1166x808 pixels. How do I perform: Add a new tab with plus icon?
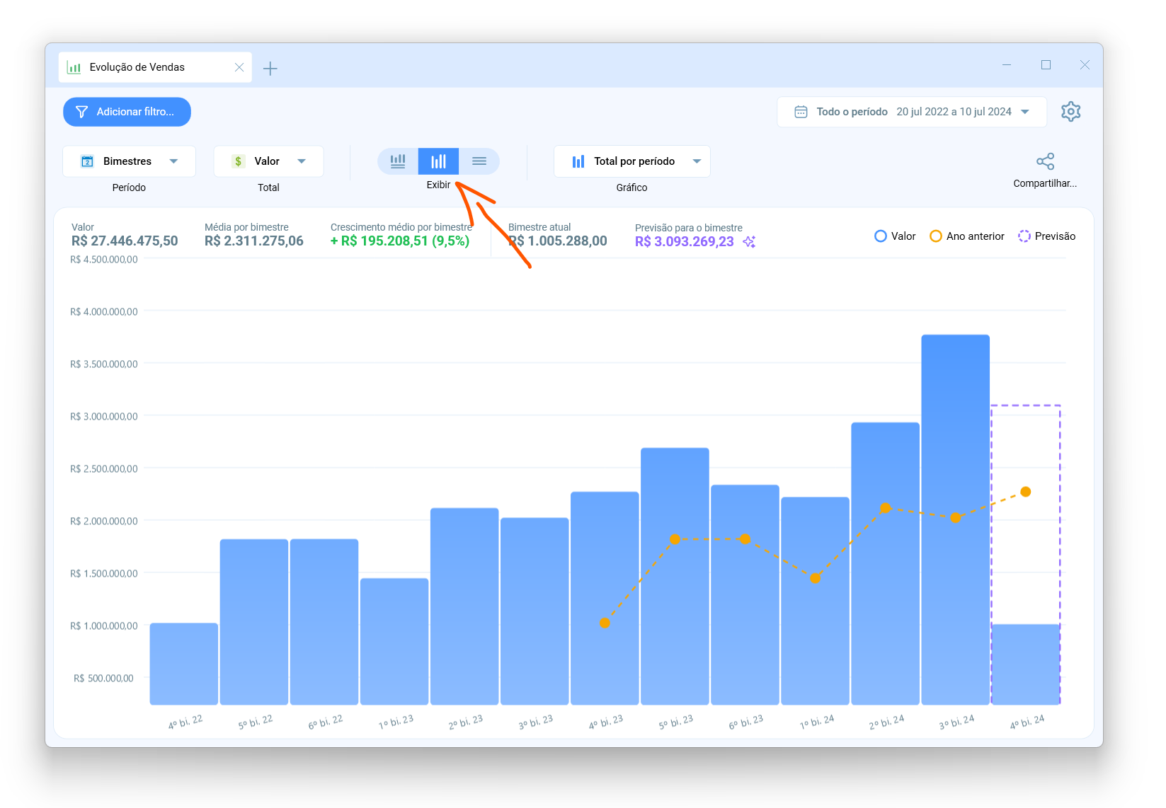270,69
